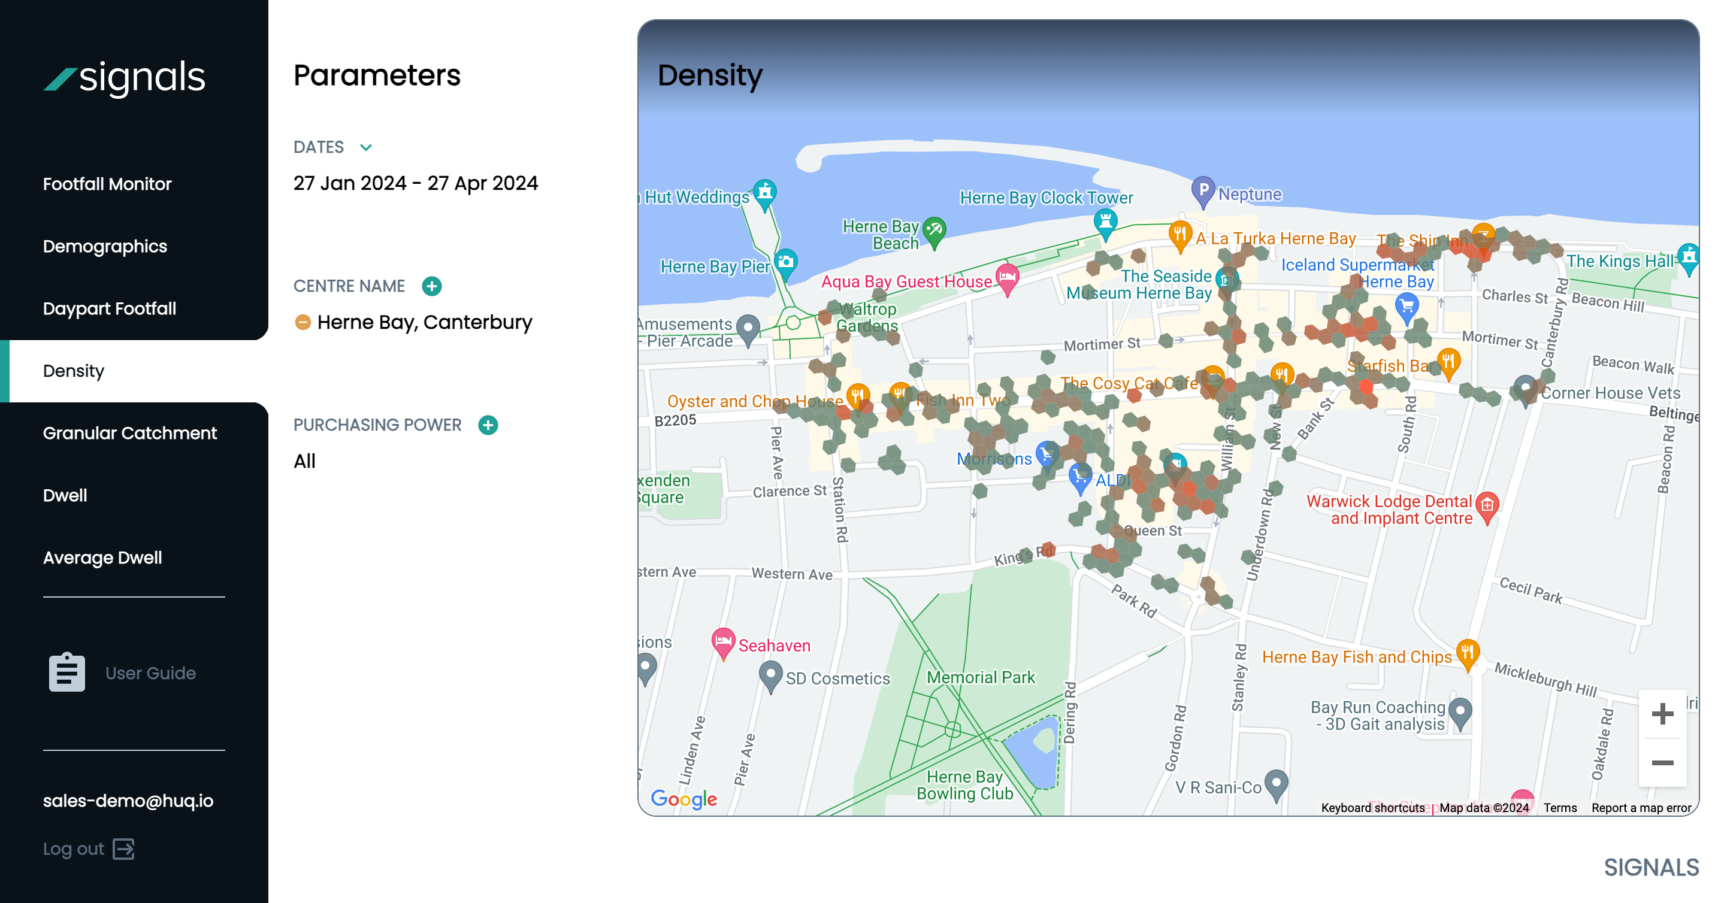
Task: Click A La Turka restaurant marker
Action: (1180, 235)
